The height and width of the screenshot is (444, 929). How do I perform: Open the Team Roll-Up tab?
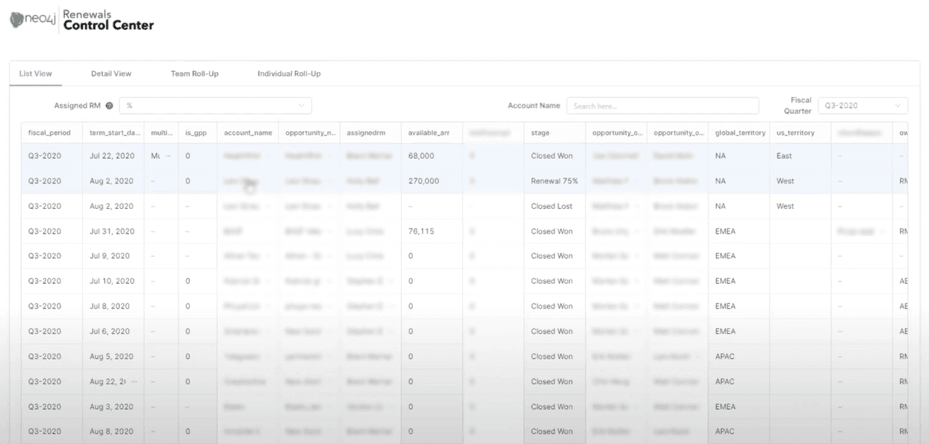pos(194,74)
